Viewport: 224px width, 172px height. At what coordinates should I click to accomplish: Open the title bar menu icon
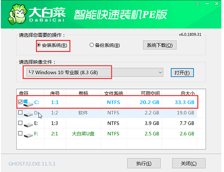pos(198,4)
